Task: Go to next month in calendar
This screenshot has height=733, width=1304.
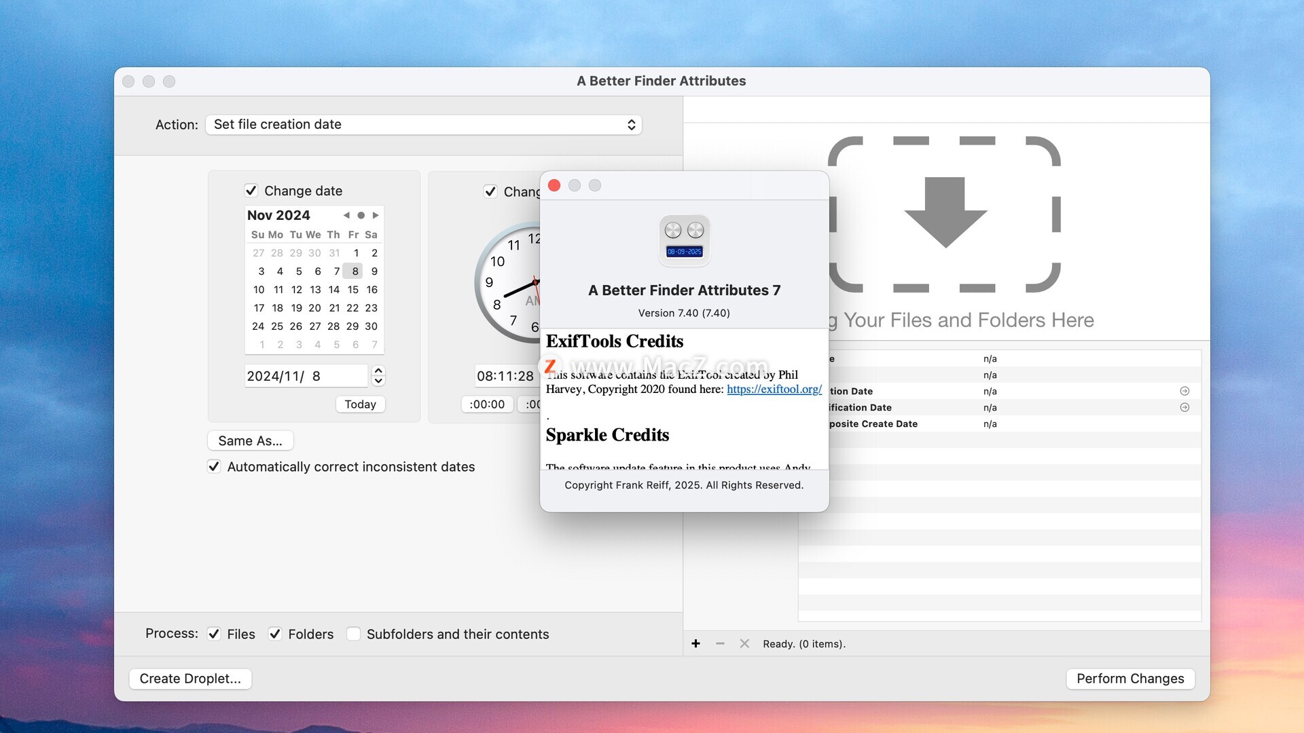Action: (376, 215)
